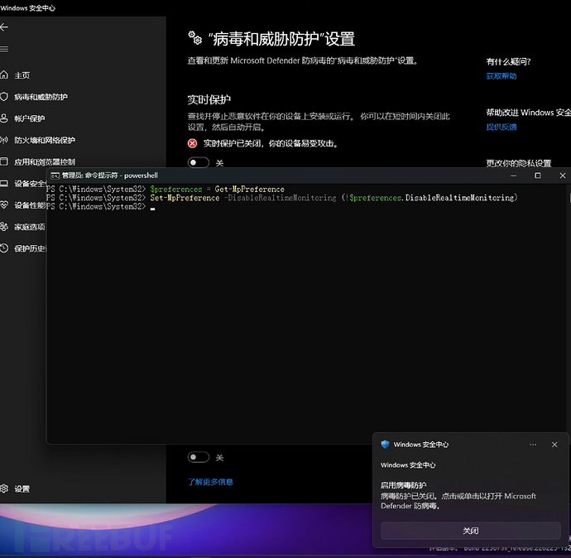Screen dimensions: 571x558
Task: Click the 有什么疑问? heading
Action: click(508, 62)
